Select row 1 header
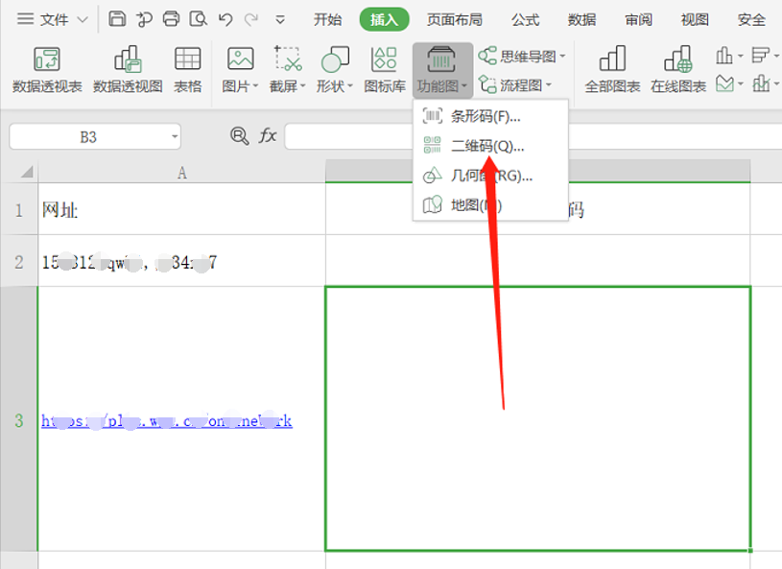 pos(19,210)
